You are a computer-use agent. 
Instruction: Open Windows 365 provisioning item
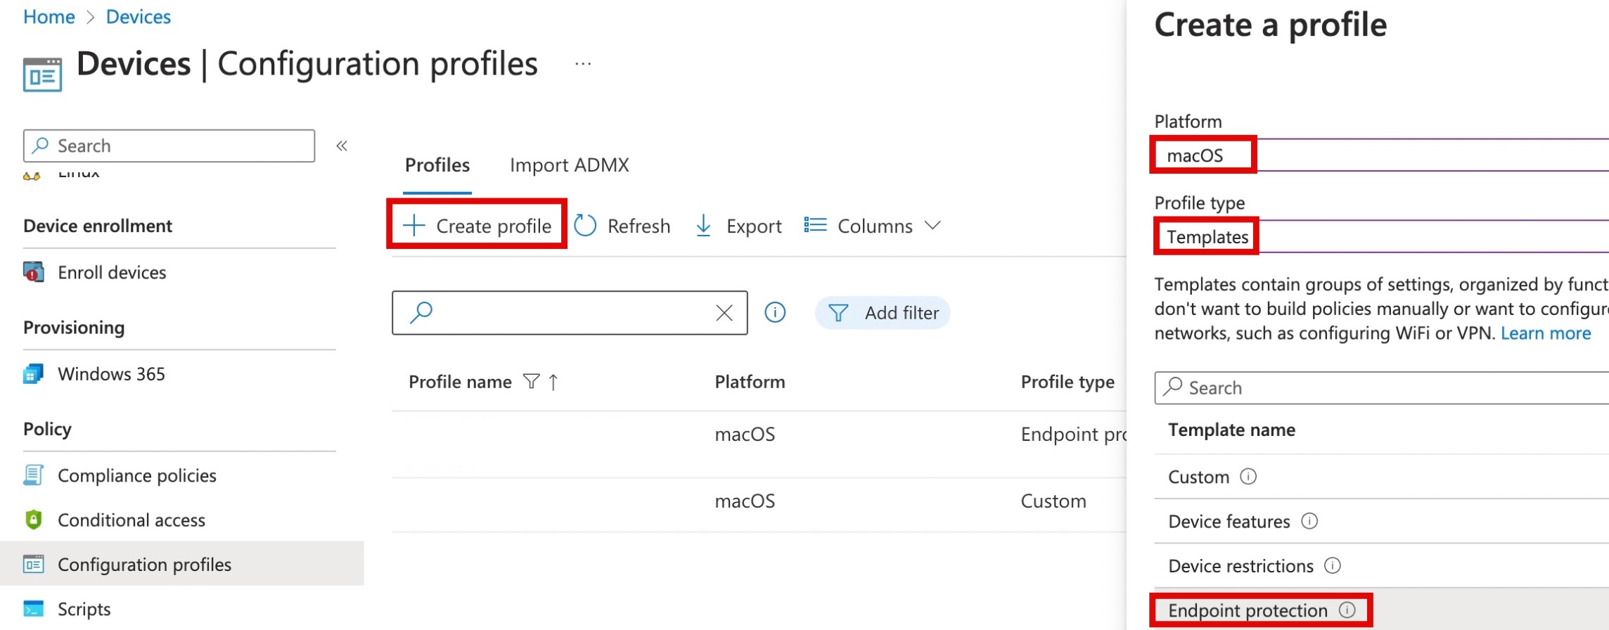111,373
